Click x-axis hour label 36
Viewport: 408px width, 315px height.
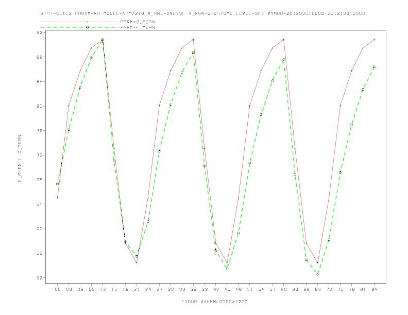point(193,289)
